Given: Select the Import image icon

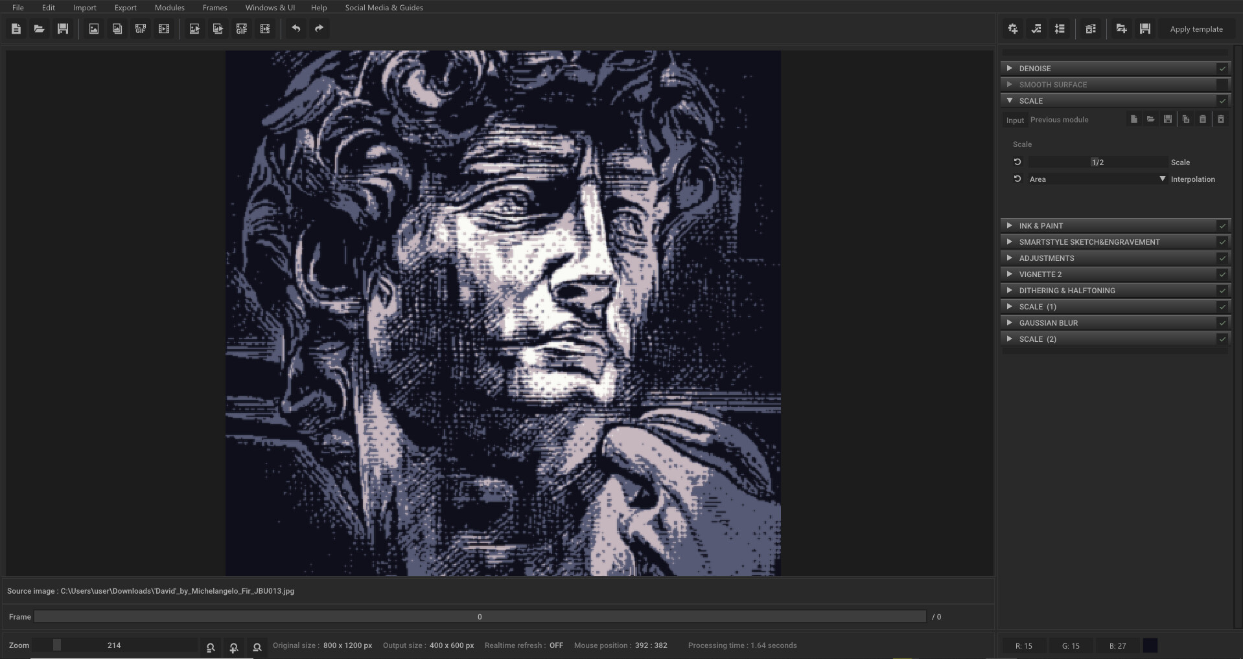Looking at the screenshot, I should click(x=93, y=28).
